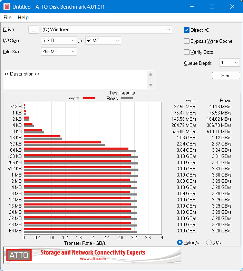243x271 pixels.
Task: Open the Queue Depth dropdown
Action: [229, 62]
